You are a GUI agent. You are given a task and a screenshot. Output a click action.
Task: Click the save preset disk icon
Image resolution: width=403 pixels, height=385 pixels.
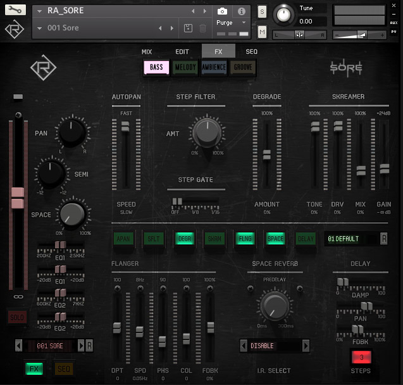tap(188, 28)
